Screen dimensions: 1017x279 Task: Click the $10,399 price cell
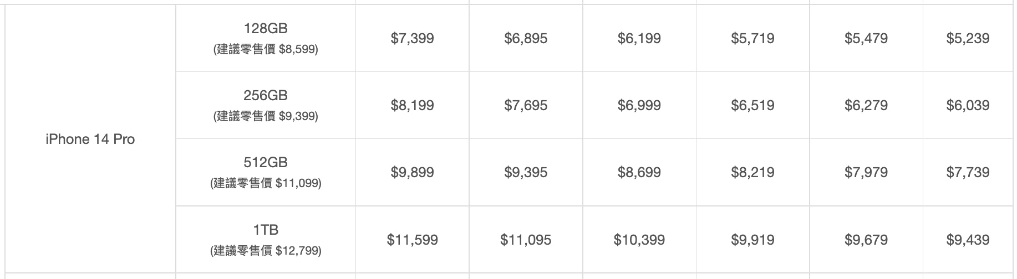pyautogui.click(x=639, y=239)
